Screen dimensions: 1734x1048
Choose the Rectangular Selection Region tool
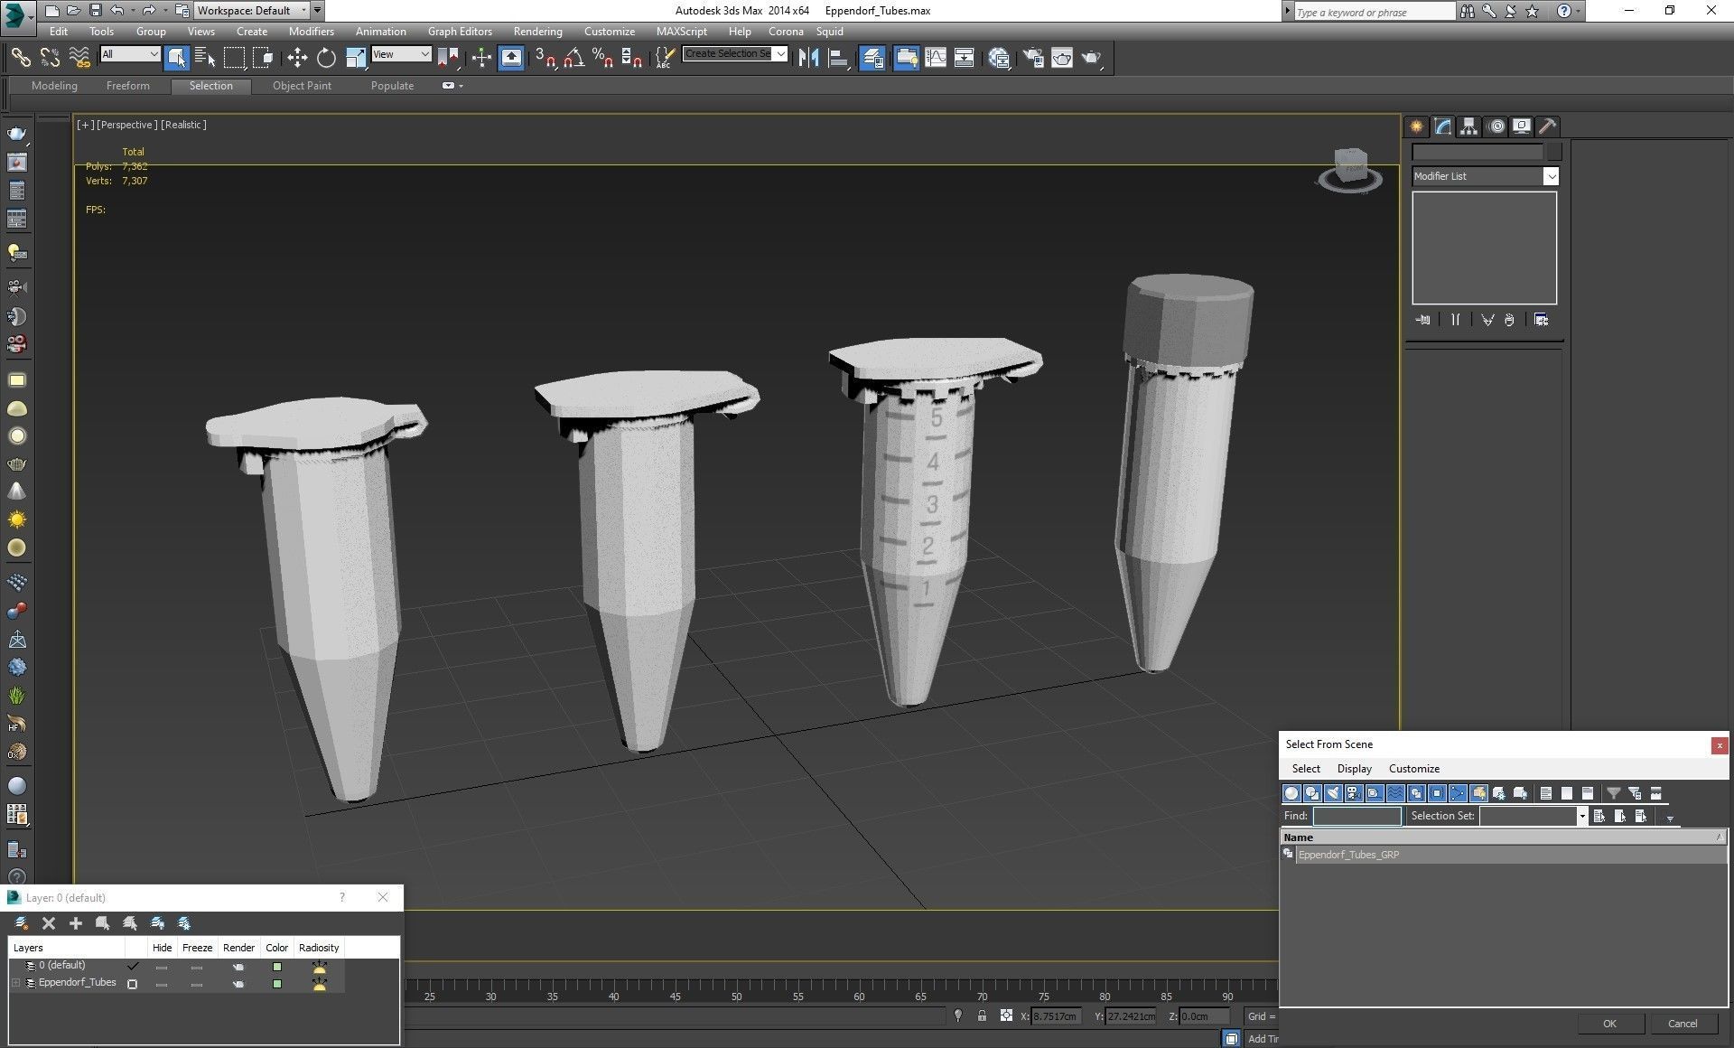pyautogui.click(x=234, y=58)
